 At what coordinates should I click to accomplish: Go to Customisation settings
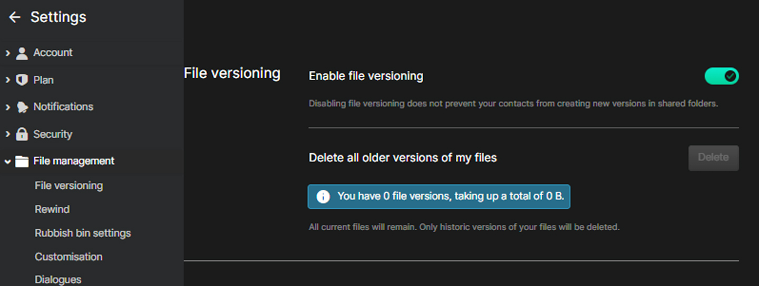[x=69, y=257]
